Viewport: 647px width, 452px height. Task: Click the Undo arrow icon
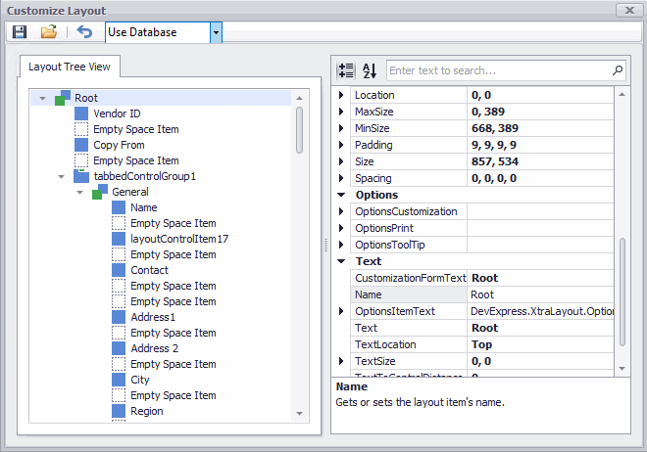84,32
